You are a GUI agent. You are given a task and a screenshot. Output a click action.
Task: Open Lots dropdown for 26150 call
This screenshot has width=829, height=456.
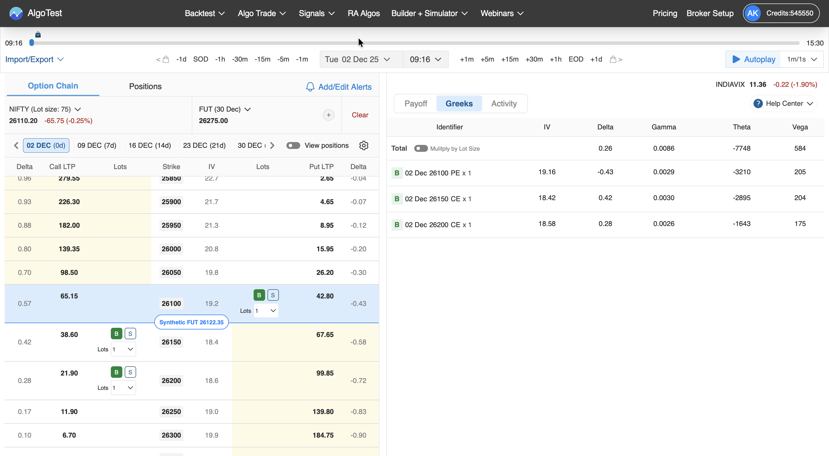pos(123,349)
